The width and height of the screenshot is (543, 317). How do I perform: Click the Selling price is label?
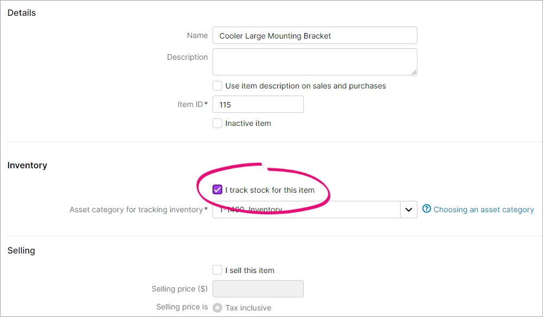tap(182, 307)
